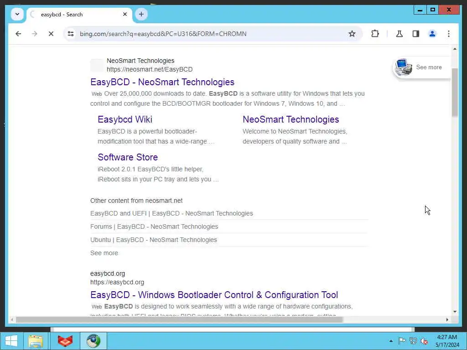Click the See more card with computer image
467x350 pixels.
[x=421, y=67]
